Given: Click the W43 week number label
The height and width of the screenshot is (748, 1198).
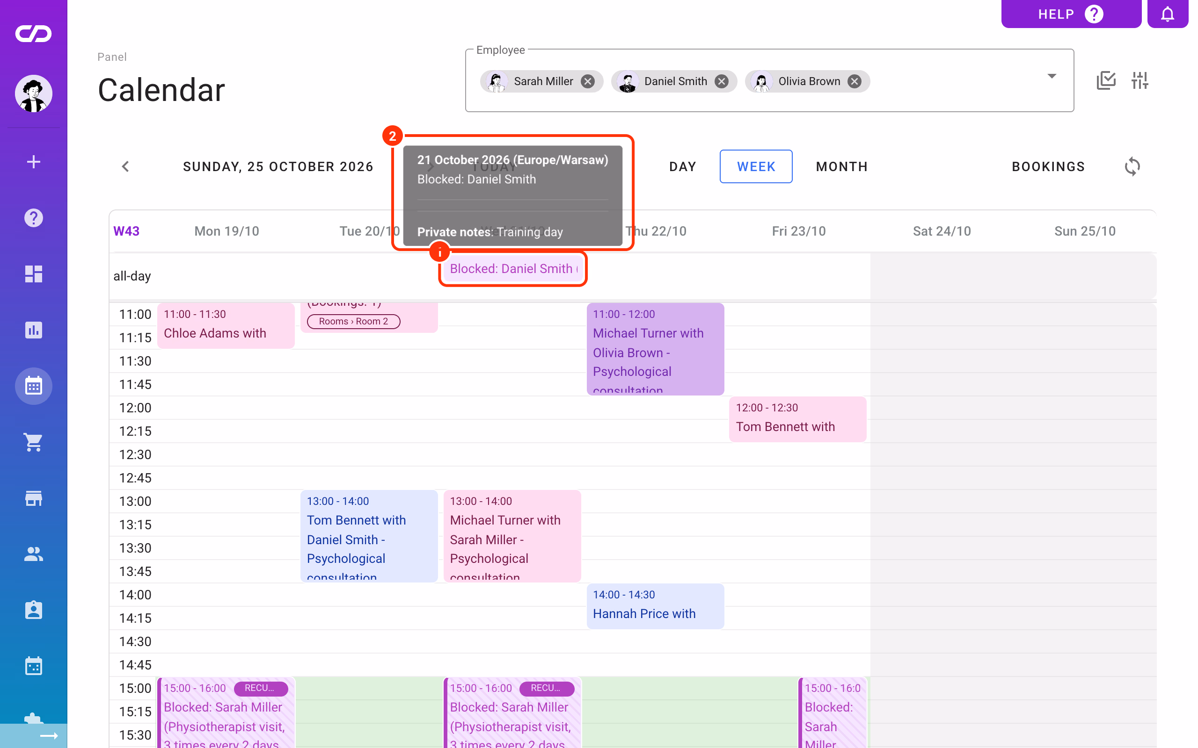Looking at the screenshot, I should click(x=126, y=231).
